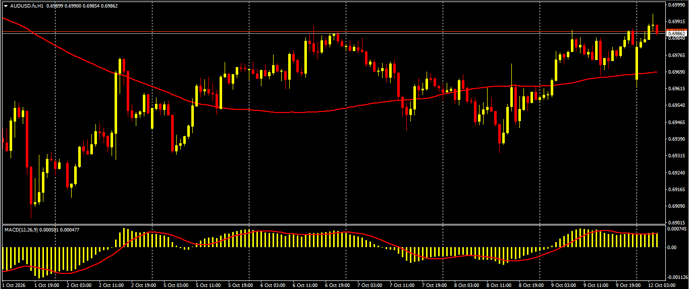Click the 0.69990 price axis label
The width and height of the screenshot is (689, 289).
point(675,5)
